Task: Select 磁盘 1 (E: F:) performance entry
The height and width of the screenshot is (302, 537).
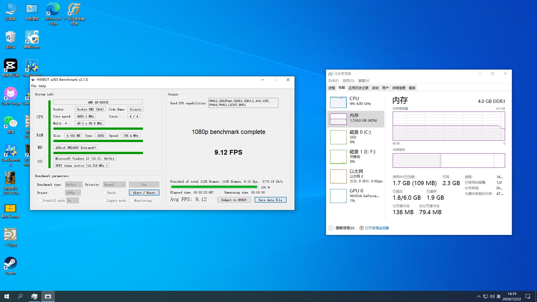Action: (356, 157)
